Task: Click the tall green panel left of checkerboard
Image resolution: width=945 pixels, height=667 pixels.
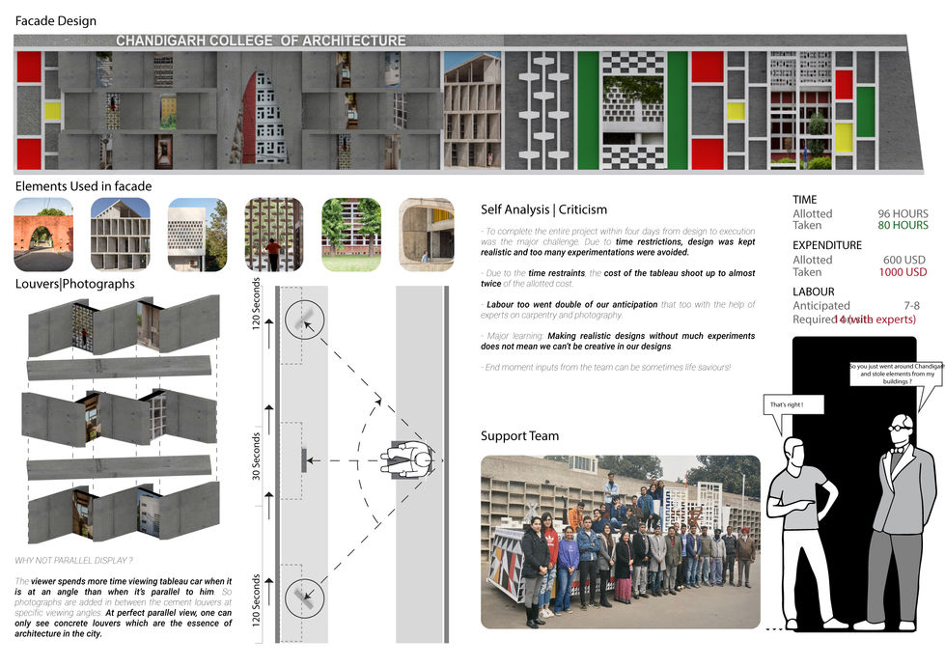Action: tap(588, 110)
